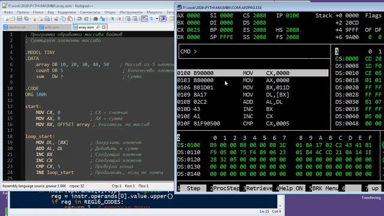Click the Step function key in AFDPRO

click(x=193, y=188)
